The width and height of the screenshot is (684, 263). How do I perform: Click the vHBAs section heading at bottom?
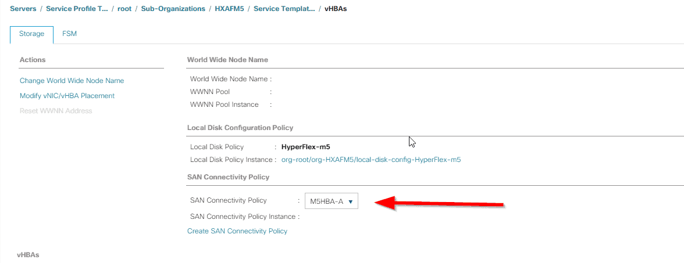29,255
